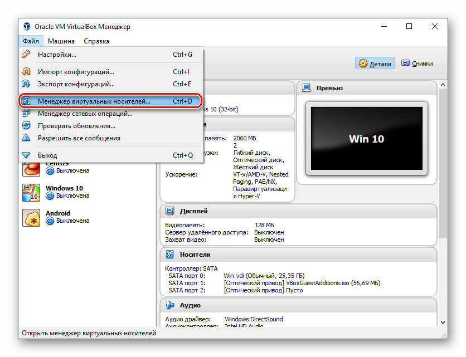Click the gear icon on Детали

click(x=363, y=63)
